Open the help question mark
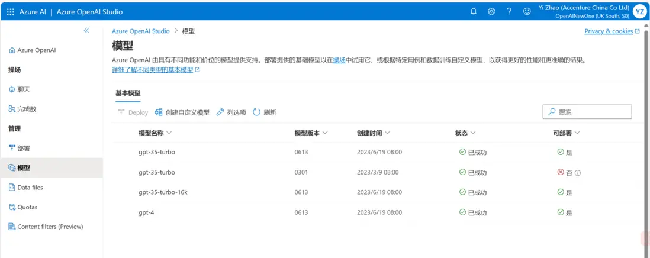 tap(509, 12)
